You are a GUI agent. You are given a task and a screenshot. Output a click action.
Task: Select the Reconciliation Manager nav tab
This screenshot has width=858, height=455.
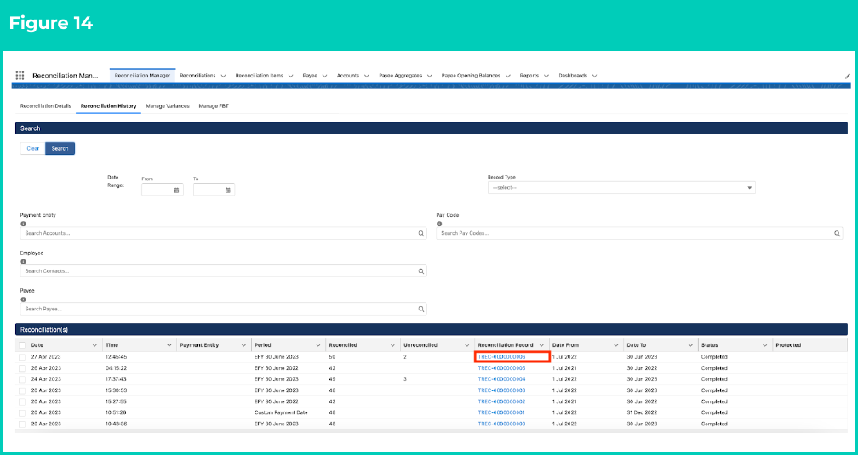(x=142, y=76)
